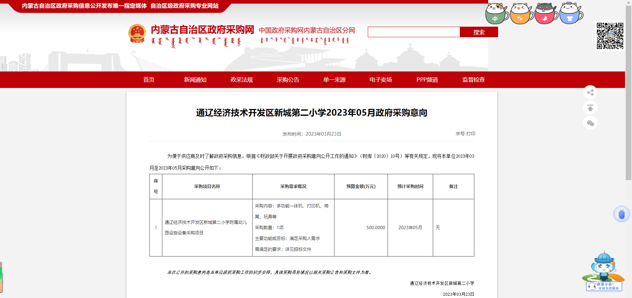Select 采购公告 in the navigation bar
The height and width of the screenshot is (298, 632).
(x=288, y=80)
